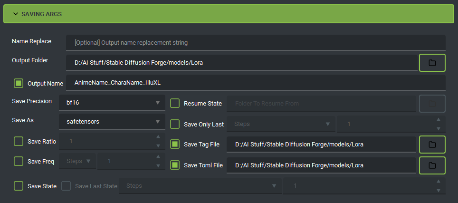Enable the Save State checkbox

pyautogui.click(x=19, y=186)
